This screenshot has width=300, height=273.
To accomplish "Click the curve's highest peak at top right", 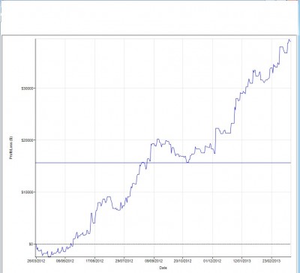I will point(289,40).
